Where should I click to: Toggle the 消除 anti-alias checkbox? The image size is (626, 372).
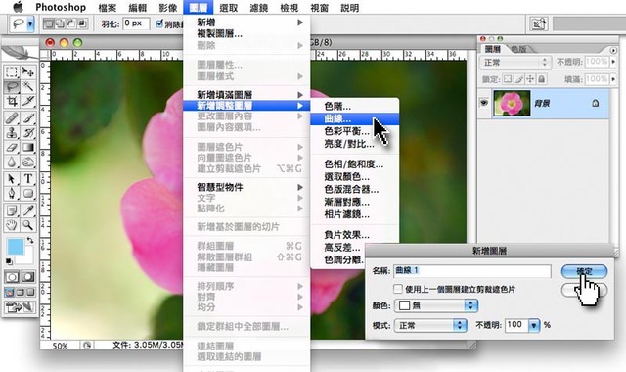click(159, 23)
